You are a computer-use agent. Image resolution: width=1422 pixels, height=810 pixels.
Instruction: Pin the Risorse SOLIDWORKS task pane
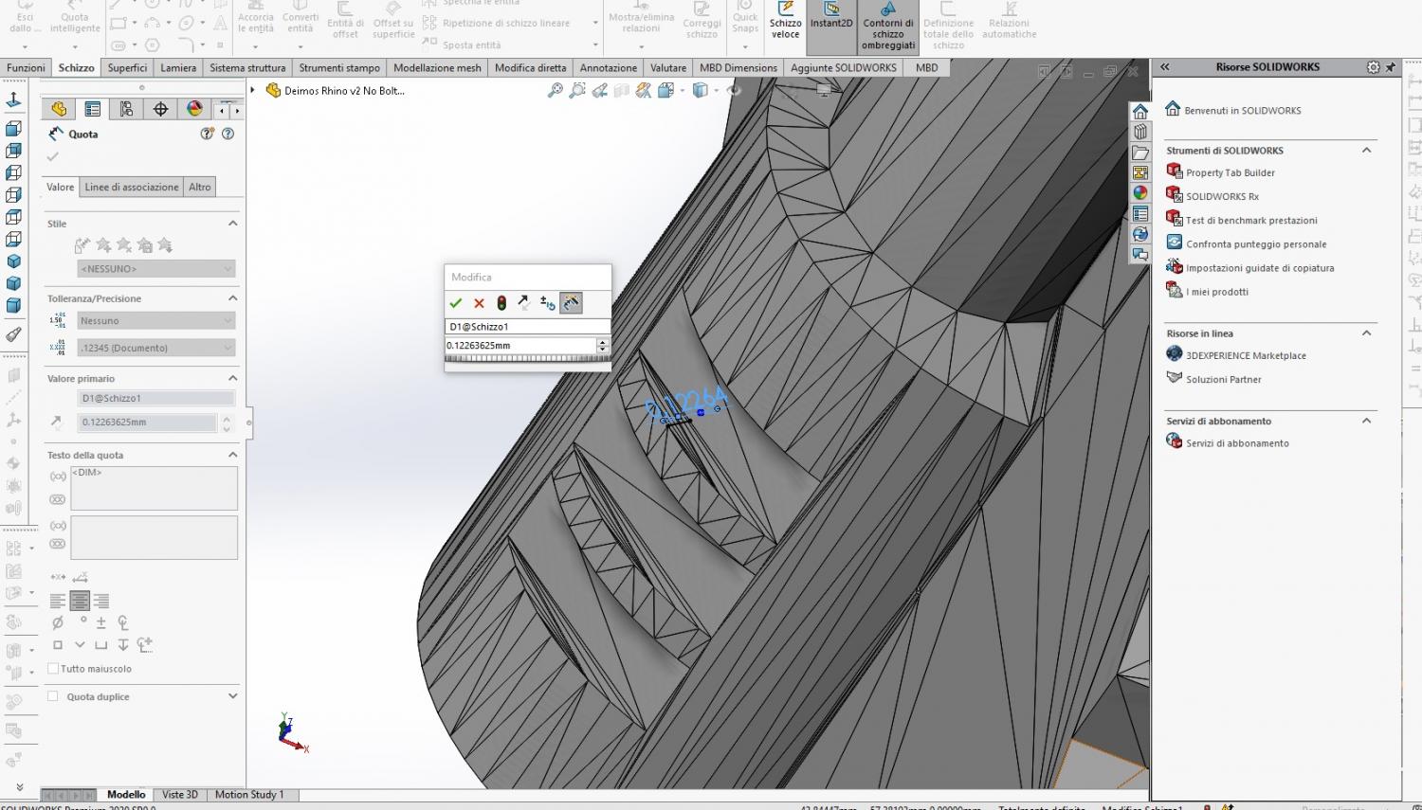[x=1391, y=67]
